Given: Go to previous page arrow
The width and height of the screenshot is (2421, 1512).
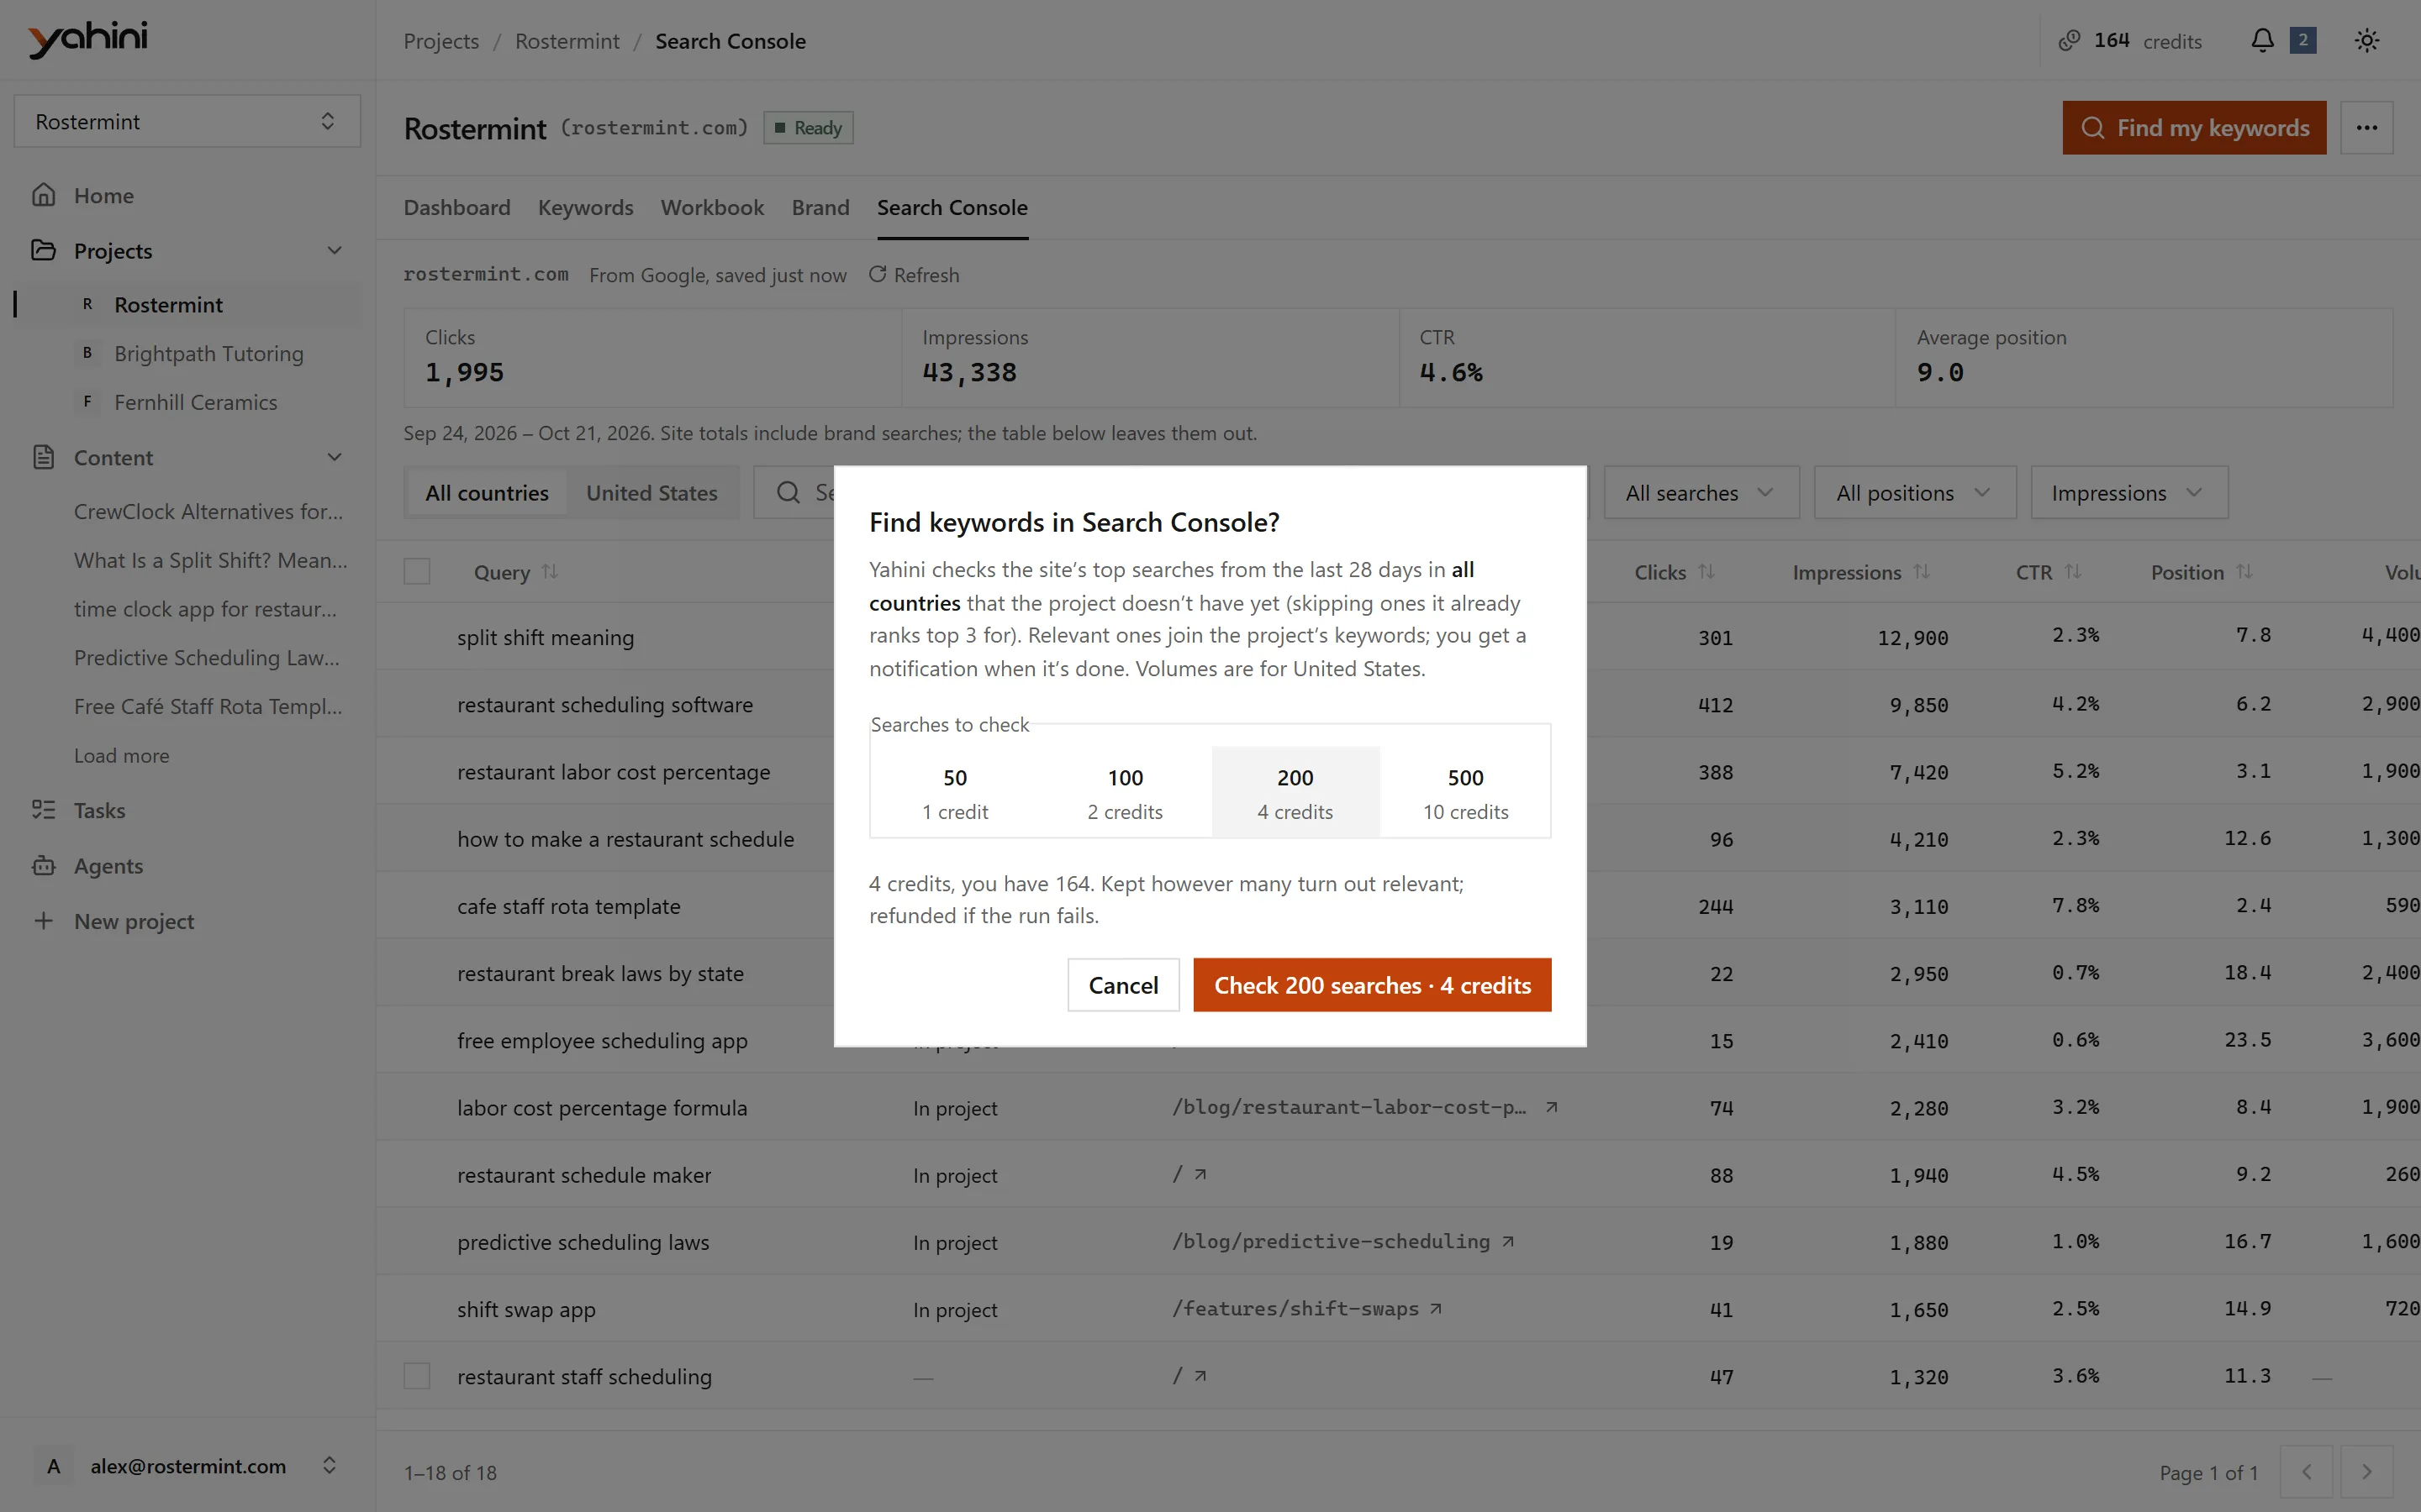Looking at the screenshot, I should click(x=2306, y=1472).
